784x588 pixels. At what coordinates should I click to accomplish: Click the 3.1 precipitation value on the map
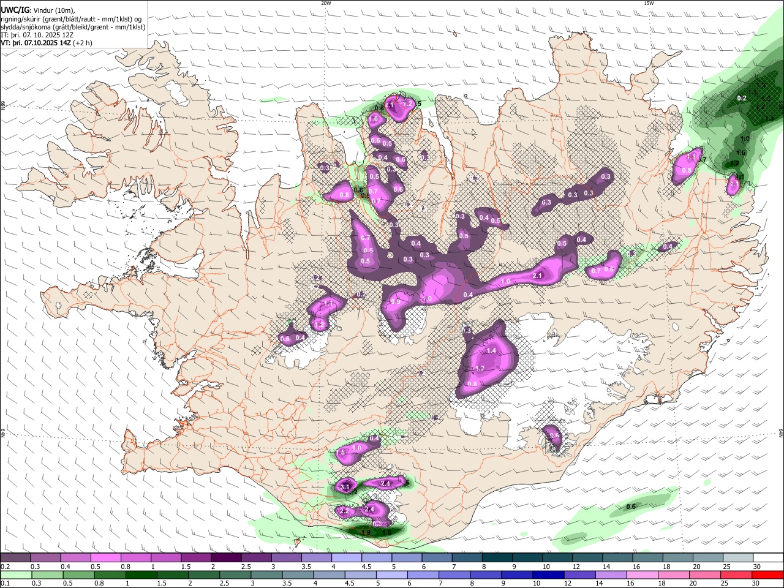(345, 488)
